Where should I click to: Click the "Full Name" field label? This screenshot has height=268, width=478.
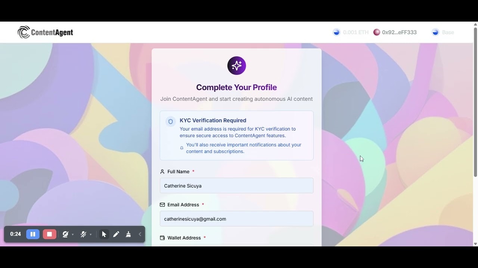tap(179, 172)
